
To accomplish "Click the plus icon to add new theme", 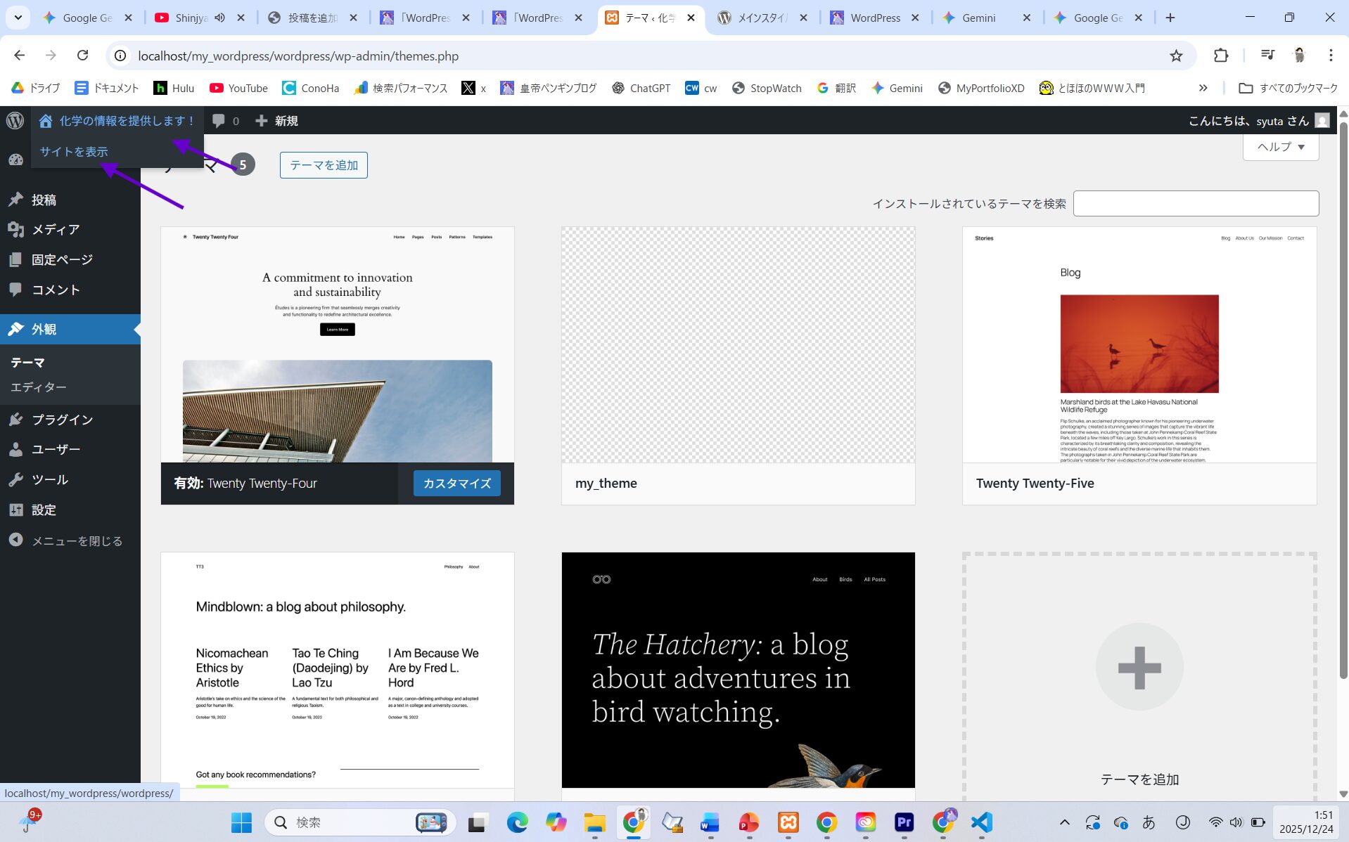I will [1139, 667].
